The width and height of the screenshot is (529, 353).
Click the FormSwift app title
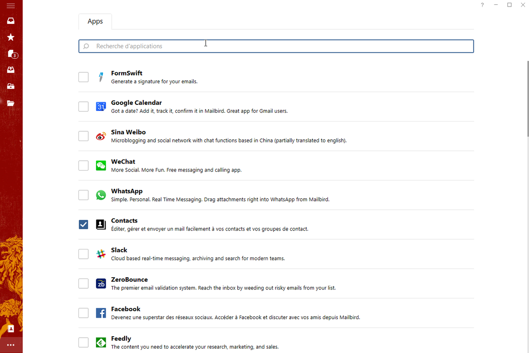pos(127,73)
